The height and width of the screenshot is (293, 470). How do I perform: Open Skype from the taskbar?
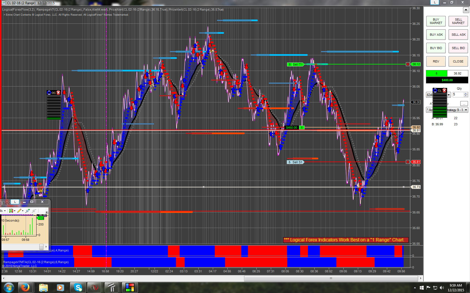(78, 287)
